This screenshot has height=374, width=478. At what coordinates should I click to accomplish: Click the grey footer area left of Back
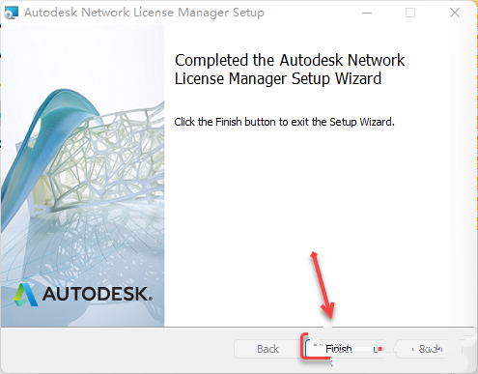[x=118, y=350]
